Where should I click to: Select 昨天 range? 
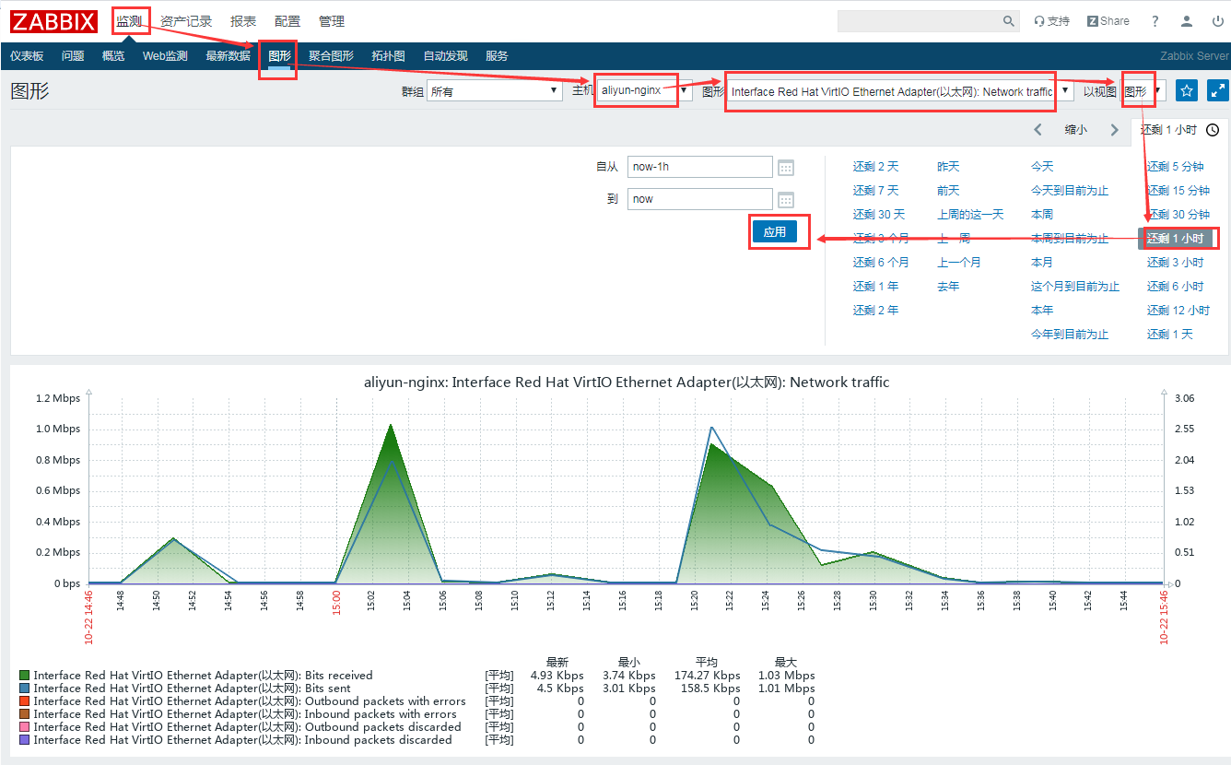tap(948, 167)
